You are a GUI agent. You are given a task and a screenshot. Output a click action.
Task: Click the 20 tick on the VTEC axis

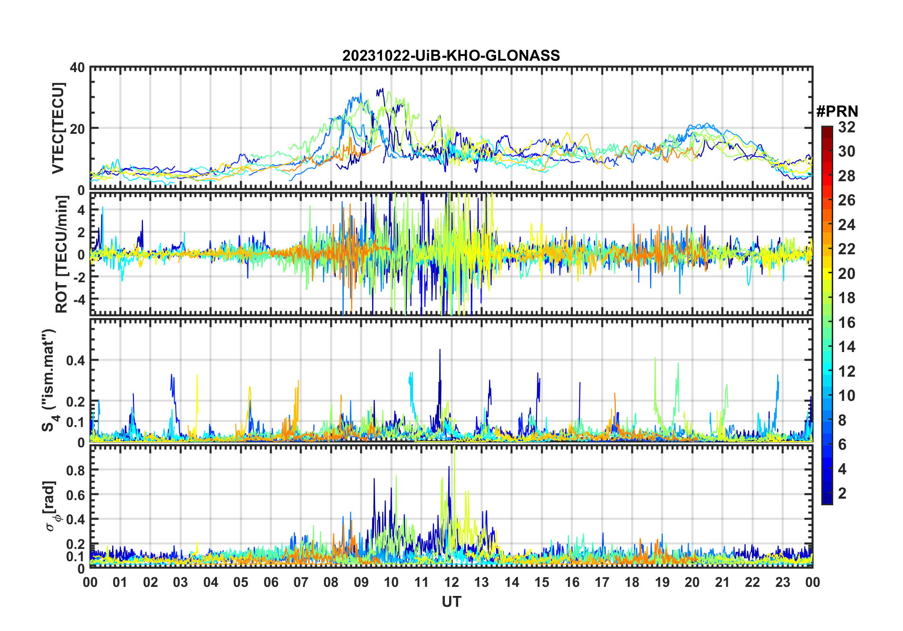point(77,129)
